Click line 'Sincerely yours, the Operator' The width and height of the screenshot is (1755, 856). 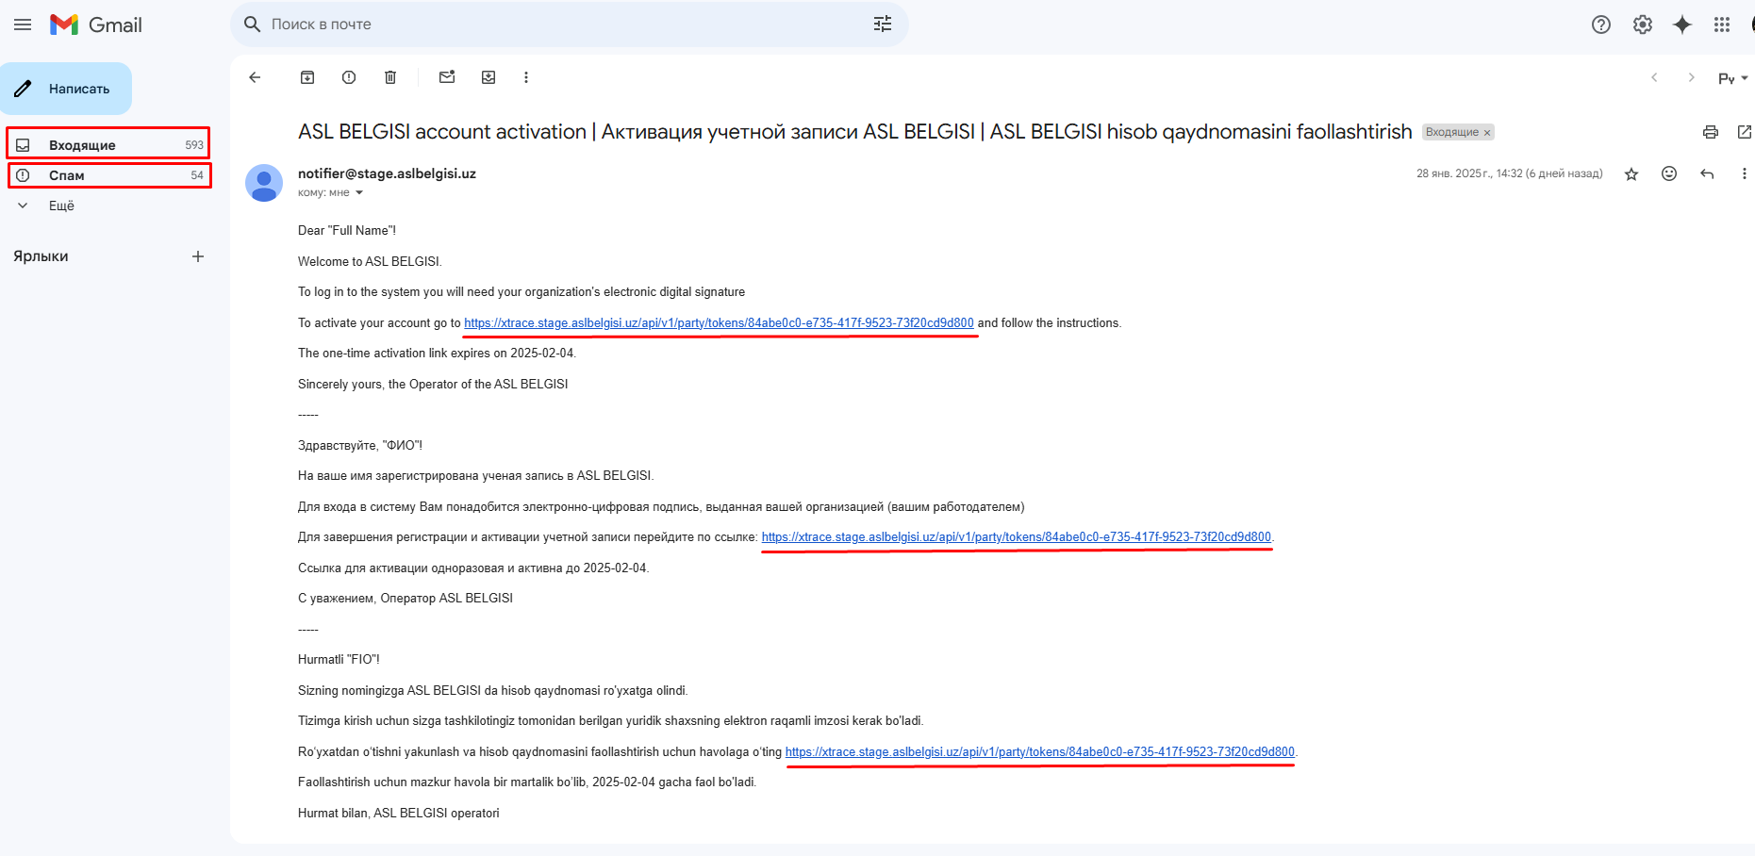coord(433,384)
